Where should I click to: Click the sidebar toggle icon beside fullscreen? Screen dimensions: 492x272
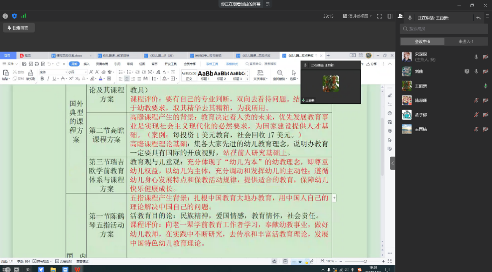click(x=390, y=16)
